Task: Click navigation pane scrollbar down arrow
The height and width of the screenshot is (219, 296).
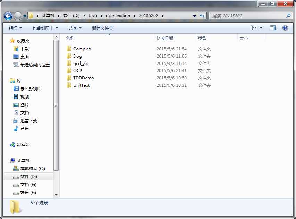Action: [56, 195]
